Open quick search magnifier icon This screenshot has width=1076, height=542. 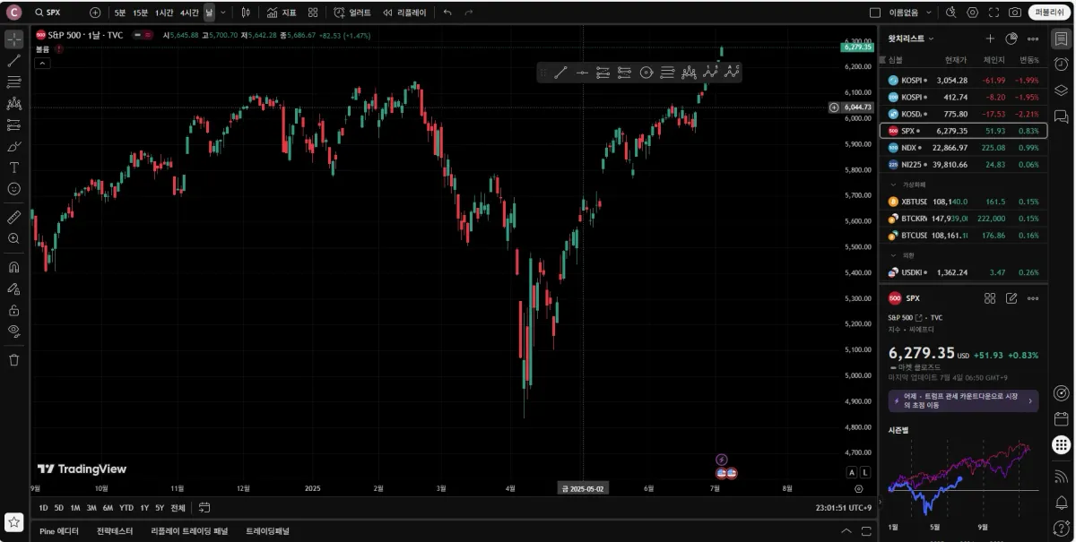950,13
